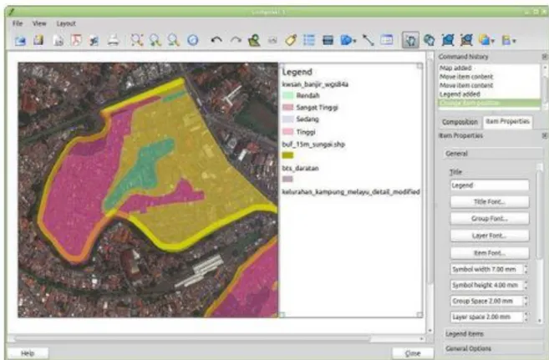Click the Close button at bottom
Viewport: 549px width, 360px height.
tap(413, 353)
